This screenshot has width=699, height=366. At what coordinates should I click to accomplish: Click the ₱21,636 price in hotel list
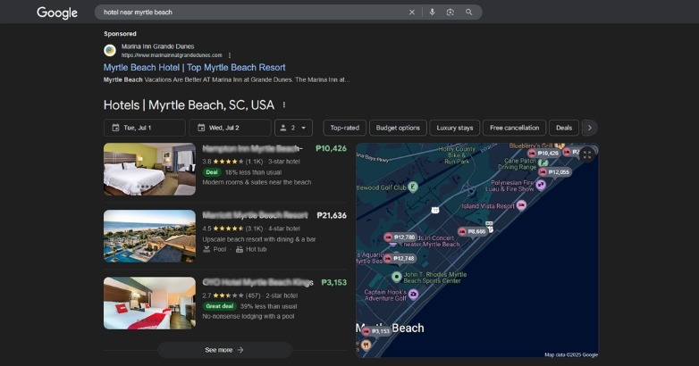pyautogui.click(x=332, y=215)
